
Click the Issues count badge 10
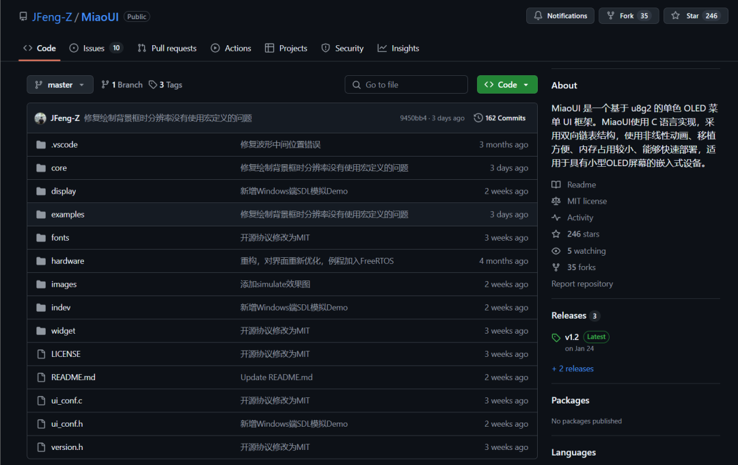coord(116,48)
